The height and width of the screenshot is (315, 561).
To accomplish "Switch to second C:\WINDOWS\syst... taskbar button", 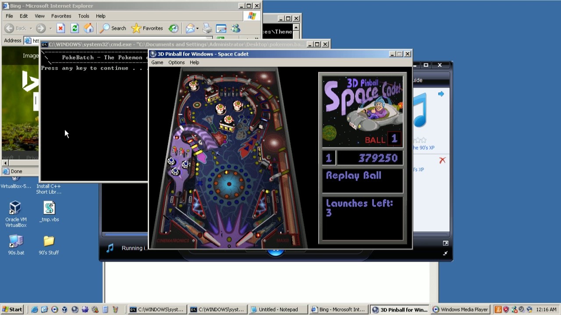I will 217,309.
